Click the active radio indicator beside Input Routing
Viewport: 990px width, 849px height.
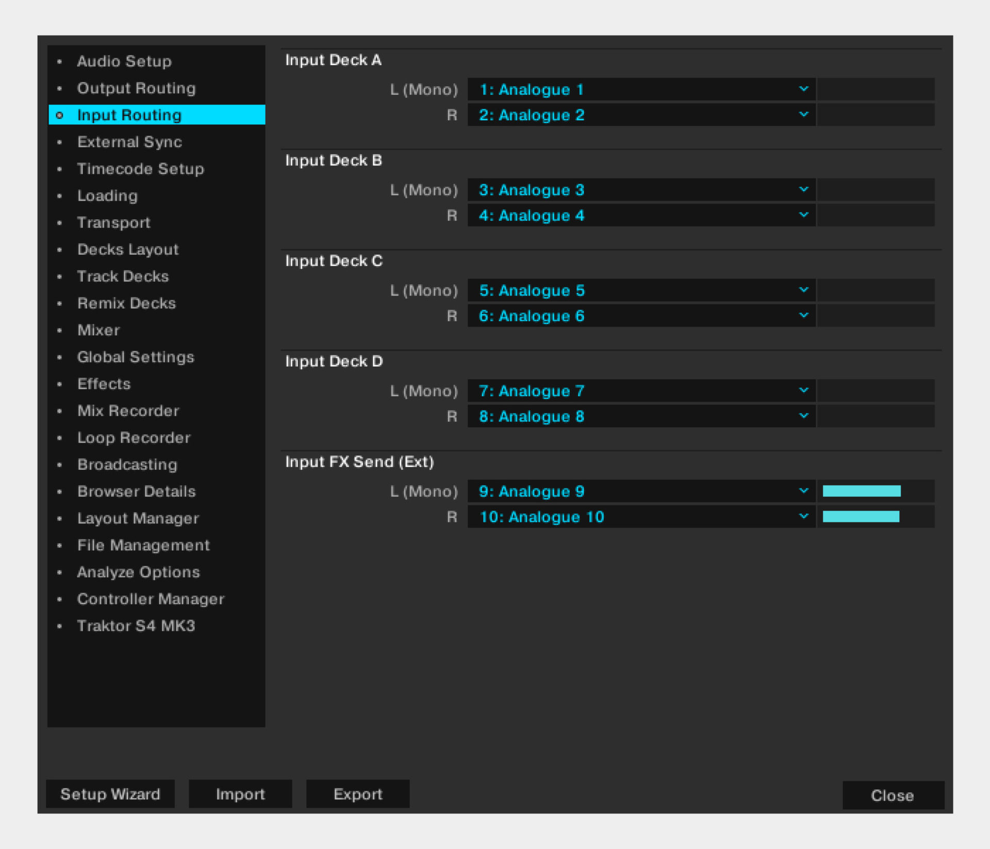pyautogui.click(x=60, y=115)
